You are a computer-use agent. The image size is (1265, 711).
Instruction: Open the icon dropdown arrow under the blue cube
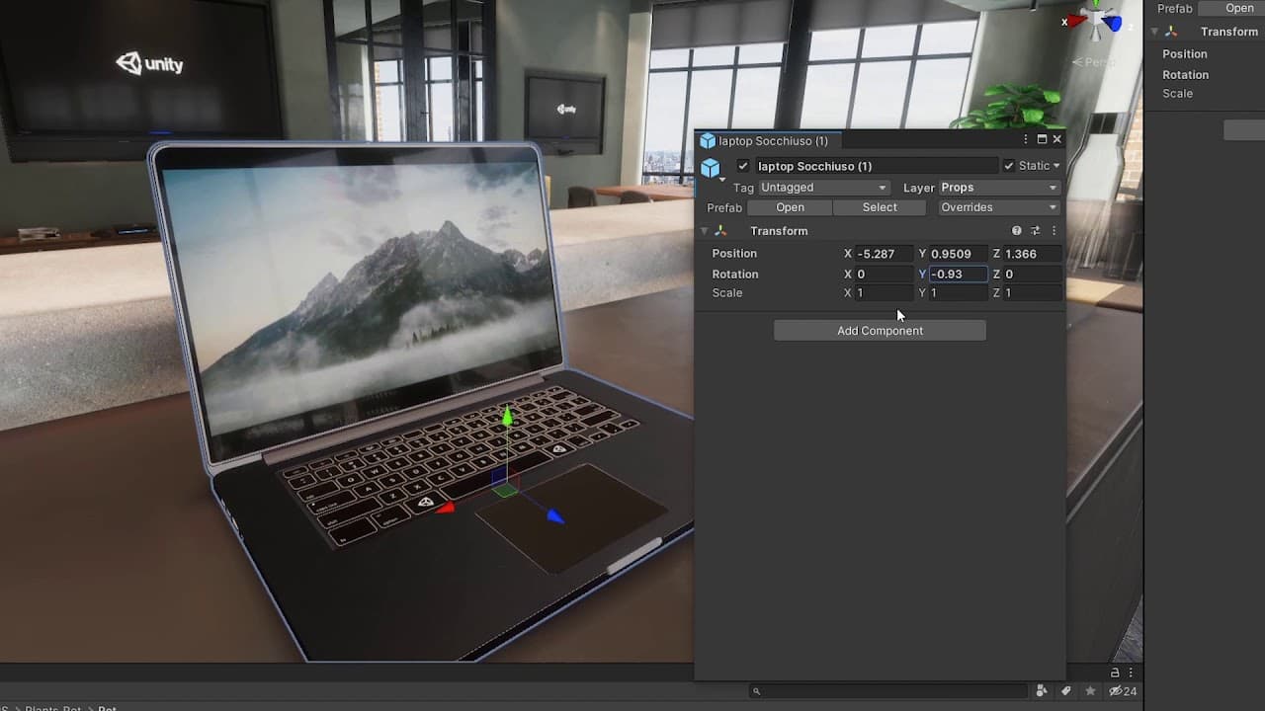pos(722,180)
